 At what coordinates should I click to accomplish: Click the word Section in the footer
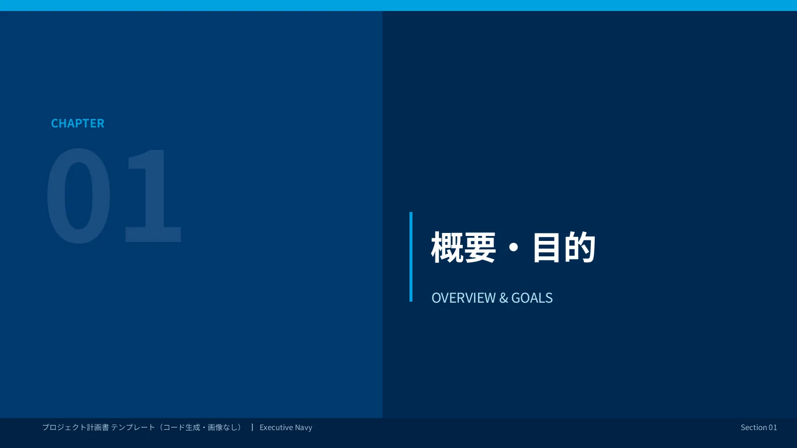click(x=754, y=427)
